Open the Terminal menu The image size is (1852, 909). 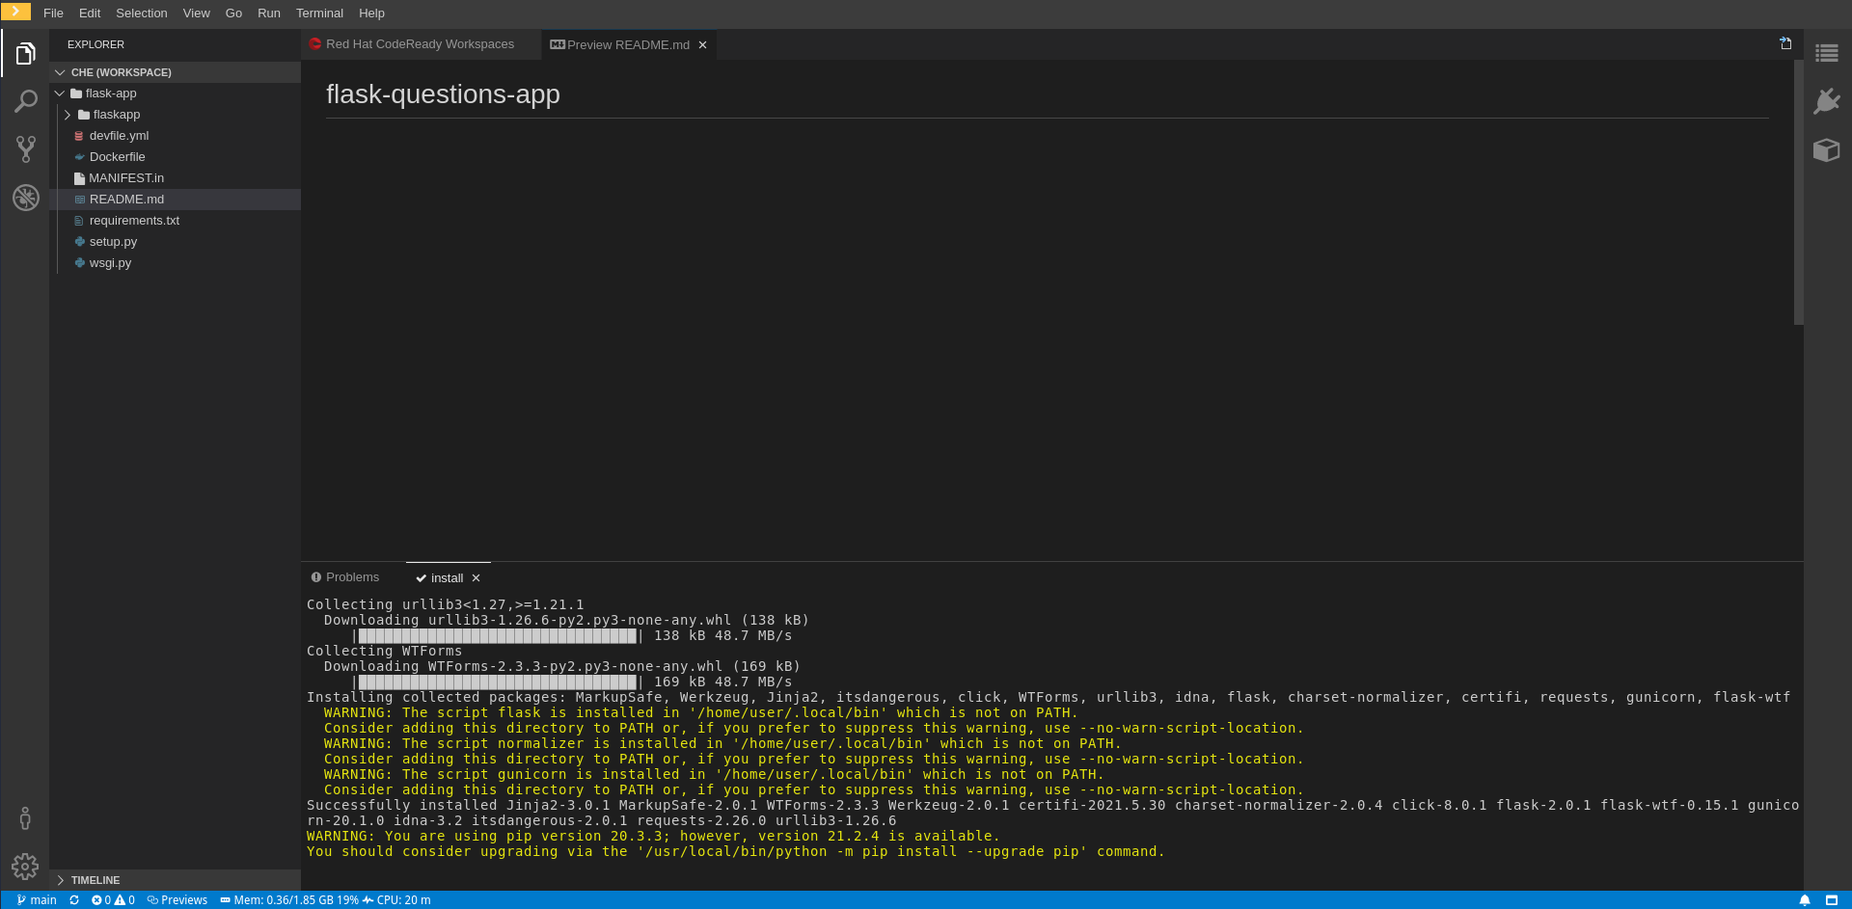pos(319,13)
